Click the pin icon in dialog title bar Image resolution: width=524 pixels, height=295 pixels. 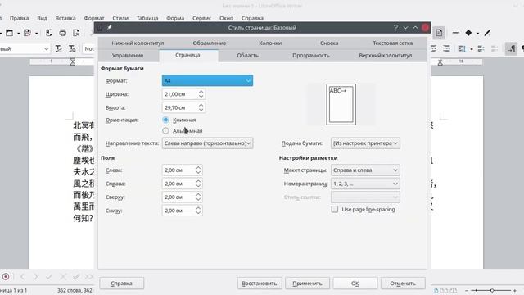pyautogui.click(x=109, y=27)
